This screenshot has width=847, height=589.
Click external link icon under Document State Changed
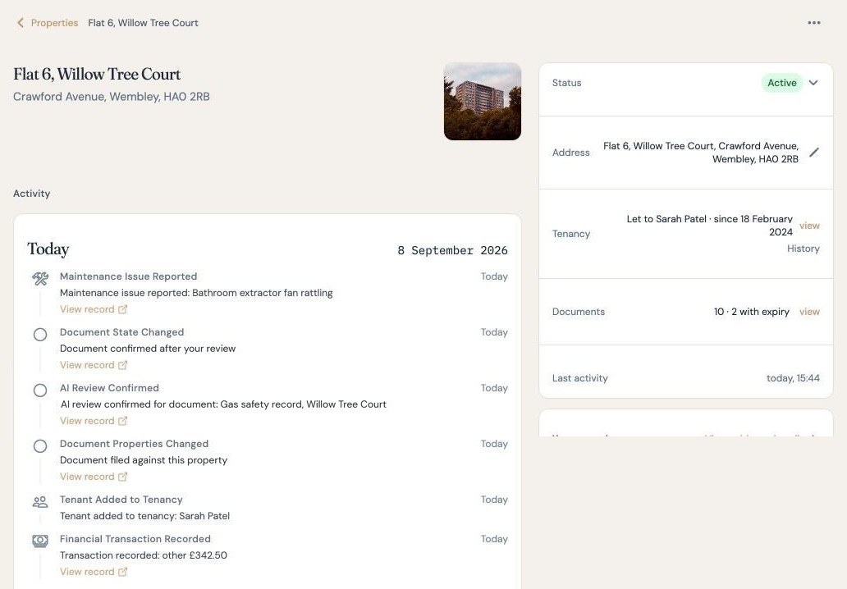click(x=122, y=365)
